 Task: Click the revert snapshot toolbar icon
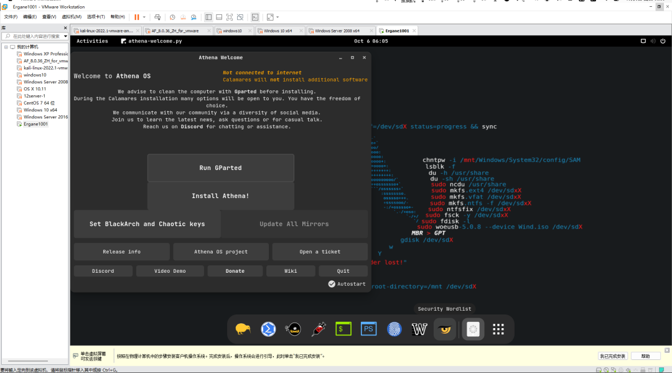(183, 17)
